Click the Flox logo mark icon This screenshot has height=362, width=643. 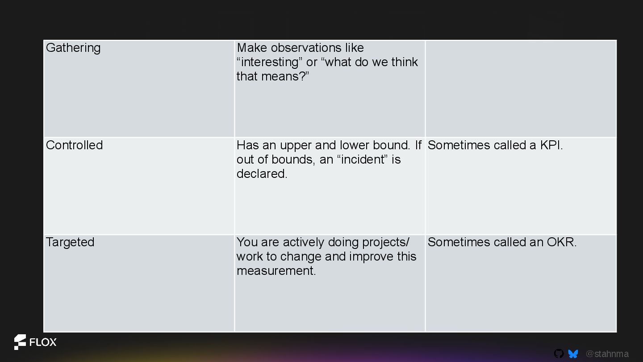click(x=20, y=342)
